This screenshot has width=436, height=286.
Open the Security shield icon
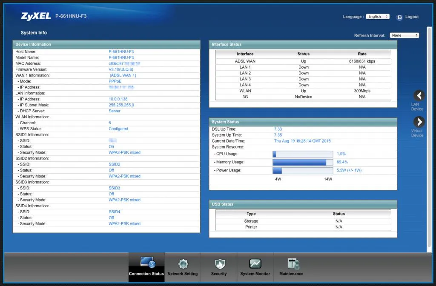(220, 264)
